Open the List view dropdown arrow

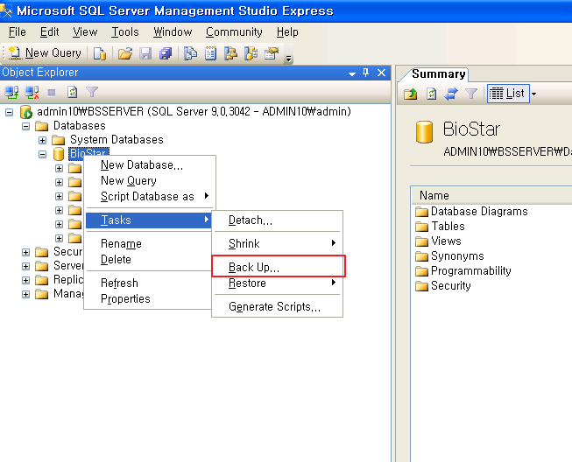click(533, 94)
